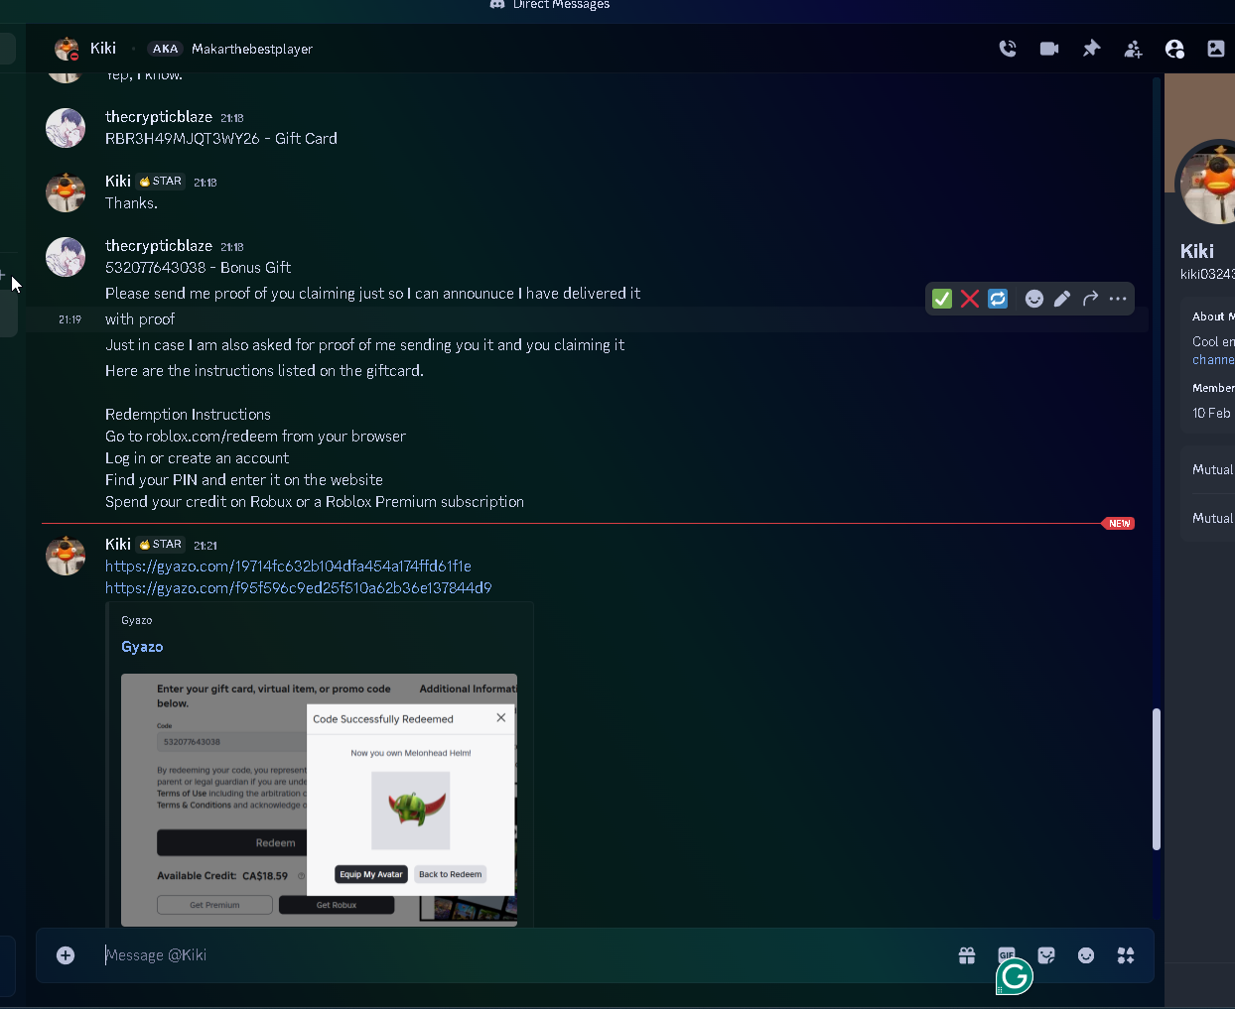Click the "532077643038 - Bonus Gift" message text
This screenshot has height=1009, width=1235.
coord(199,268)
